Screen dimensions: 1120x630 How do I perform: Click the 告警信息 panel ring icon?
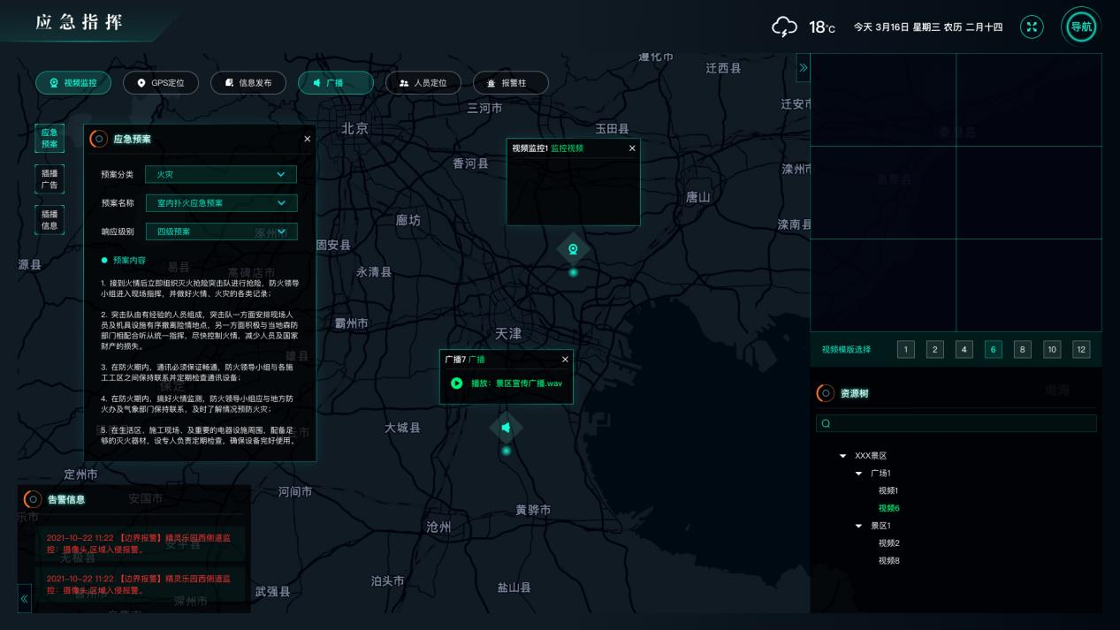coord(33,499)
